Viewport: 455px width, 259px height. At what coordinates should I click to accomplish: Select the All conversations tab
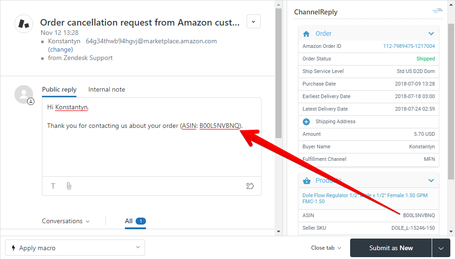pos(135,221)
